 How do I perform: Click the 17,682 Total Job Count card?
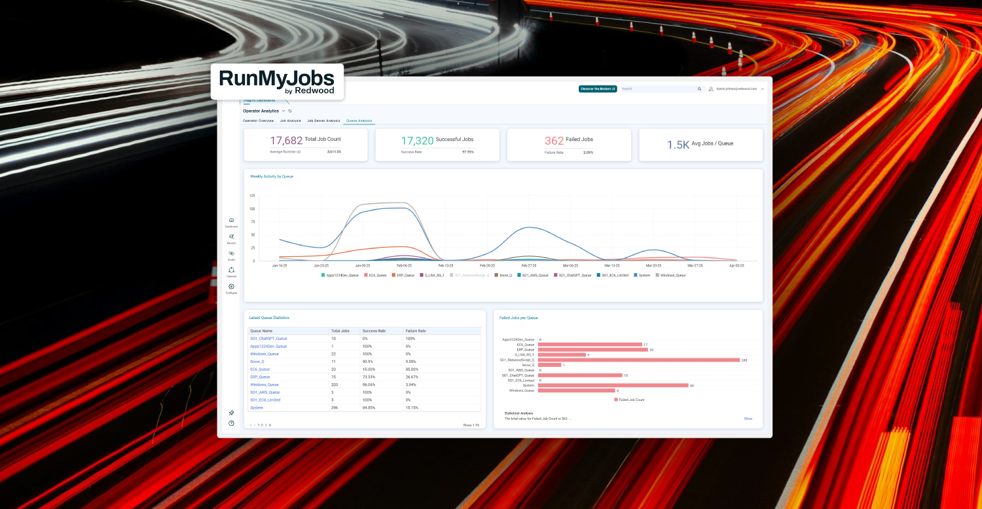(306, 145)
